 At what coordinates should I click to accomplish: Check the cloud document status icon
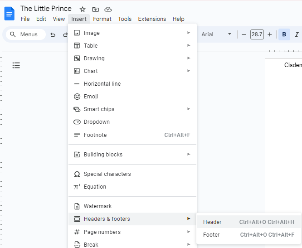click(x=108, y=9)
